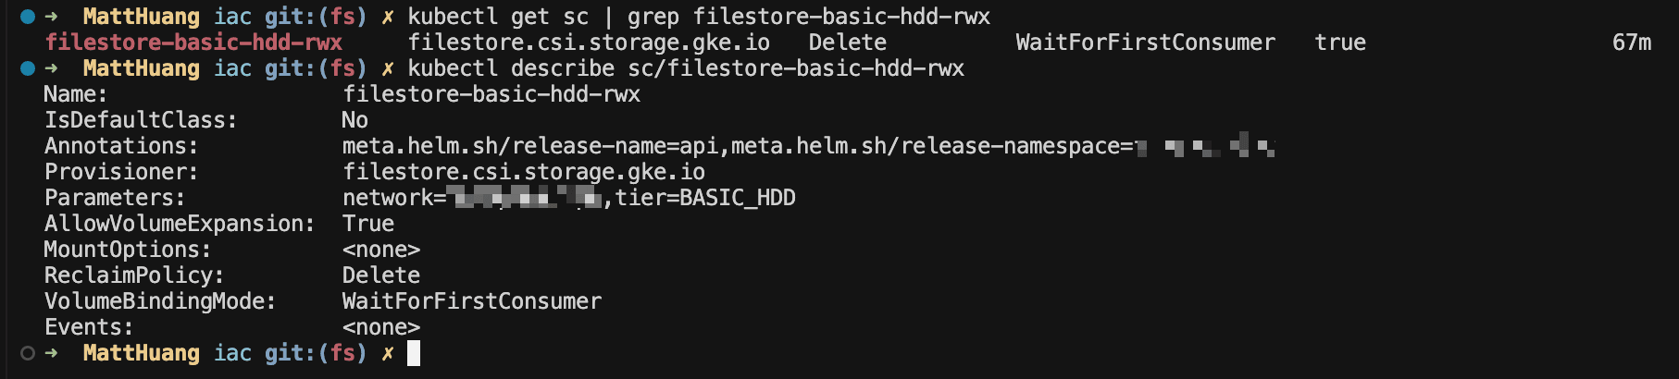Click Delete in the ReclaimPolicy row
This screenshot has height=379, width=1679.
tap(381, 275)
